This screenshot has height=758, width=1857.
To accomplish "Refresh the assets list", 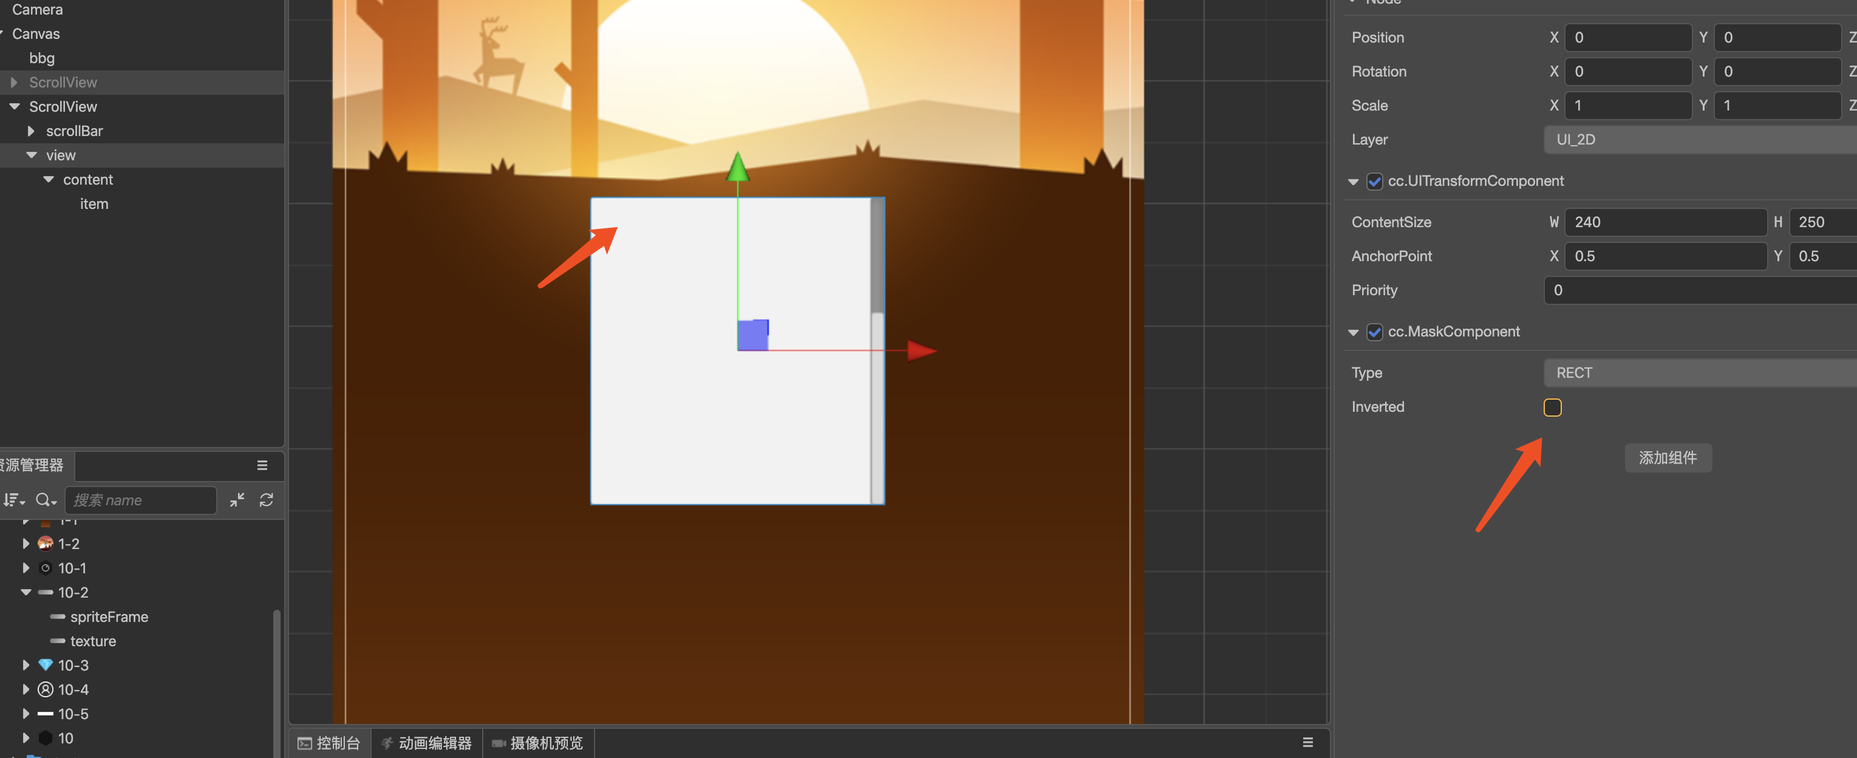I will 266,500.
